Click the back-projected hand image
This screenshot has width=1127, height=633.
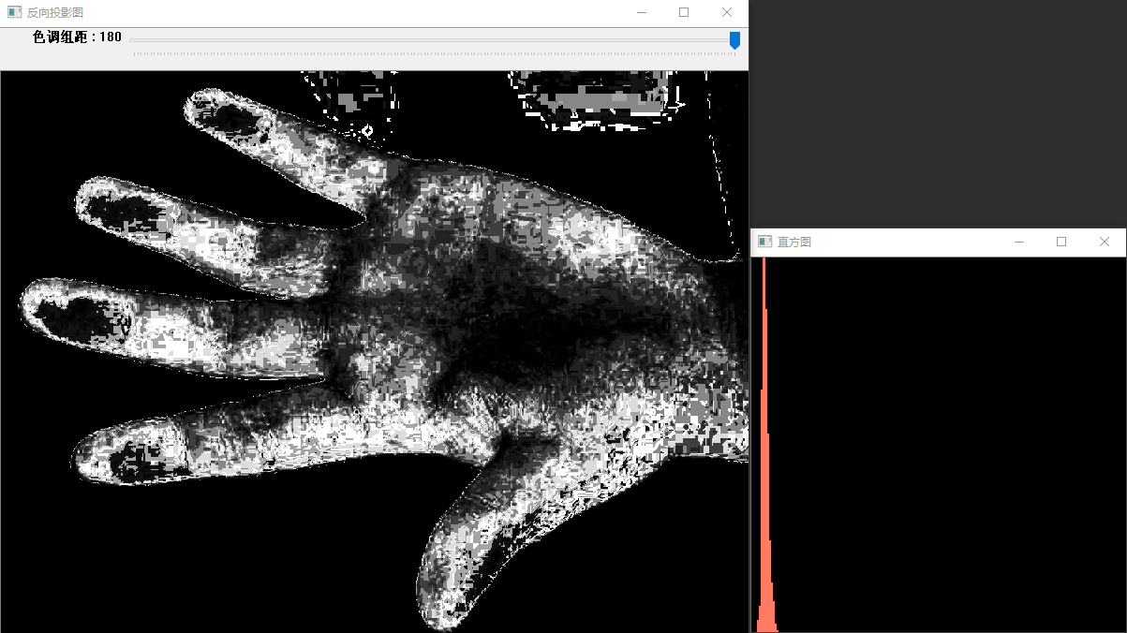375,352
